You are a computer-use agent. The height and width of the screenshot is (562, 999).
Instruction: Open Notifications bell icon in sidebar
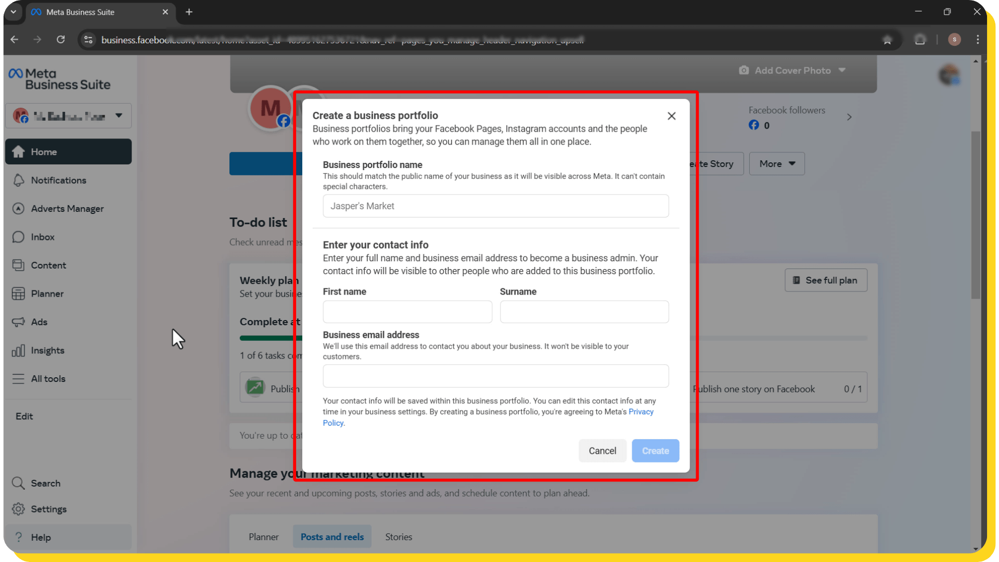(19, 180)
